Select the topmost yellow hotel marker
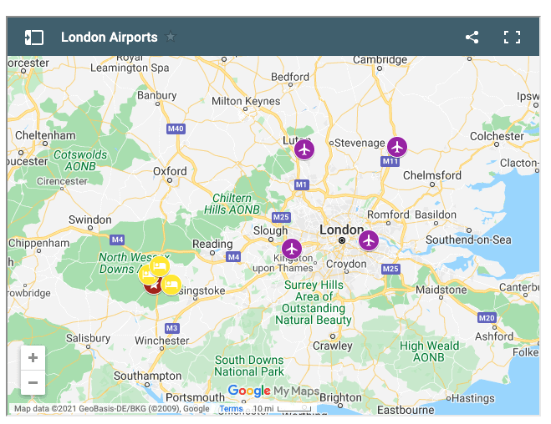This screenshot has width=551, height=424. (x=161, y=266)
